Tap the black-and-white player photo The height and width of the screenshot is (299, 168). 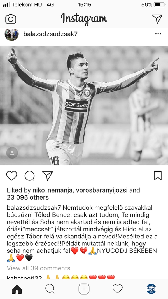(84, 105)
